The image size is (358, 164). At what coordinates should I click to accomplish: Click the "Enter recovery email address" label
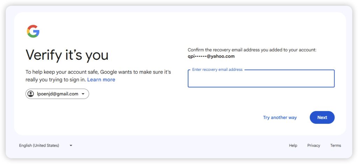[217, 70]
